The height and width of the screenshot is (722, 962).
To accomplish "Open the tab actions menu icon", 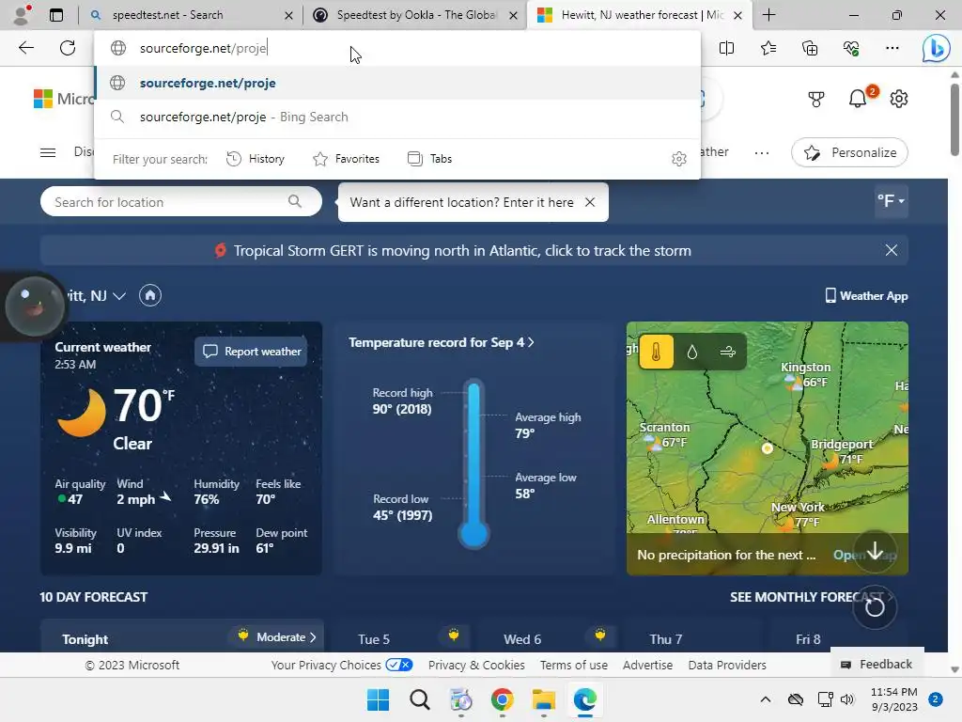I will click(55, 15).
